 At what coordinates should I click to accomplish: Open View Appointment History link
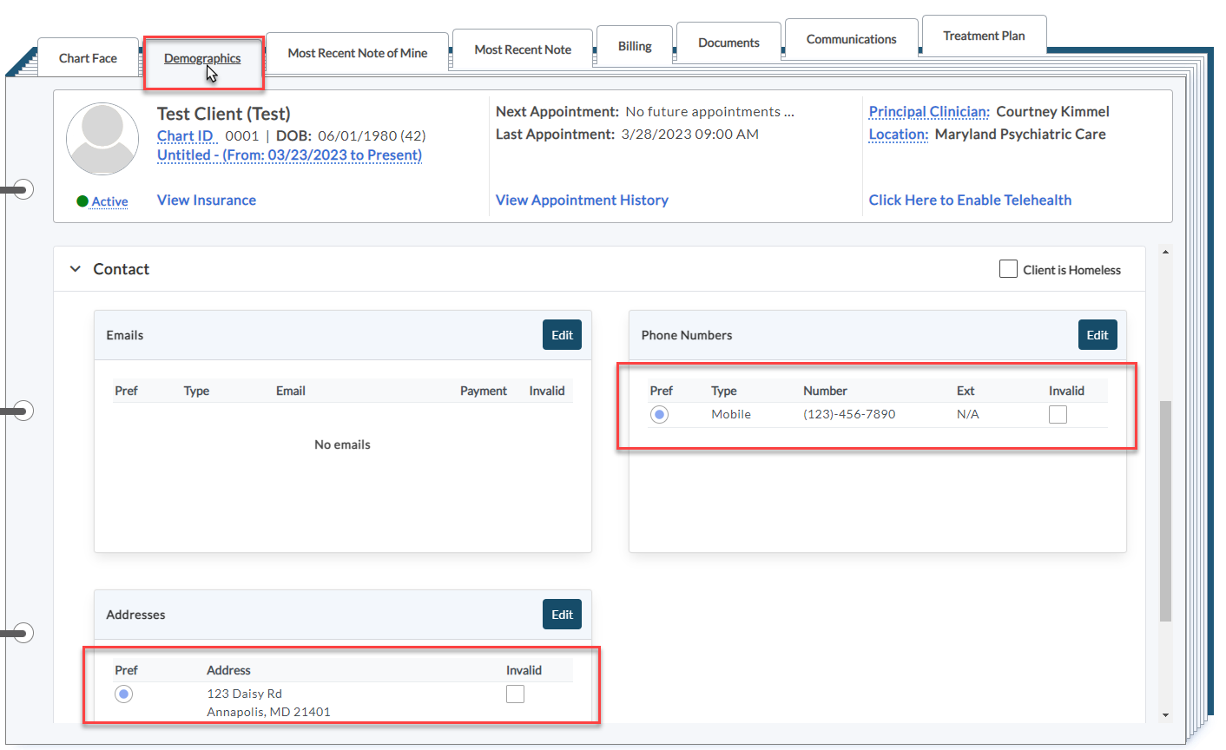tap(582, 200)
